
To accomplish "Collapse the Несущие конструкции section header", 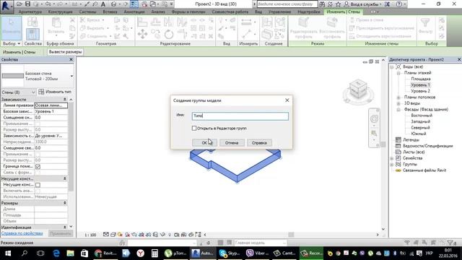I will point(65,178).
